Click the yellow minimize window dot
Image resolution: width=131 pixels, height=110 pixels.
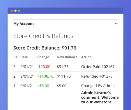(15, 11)
